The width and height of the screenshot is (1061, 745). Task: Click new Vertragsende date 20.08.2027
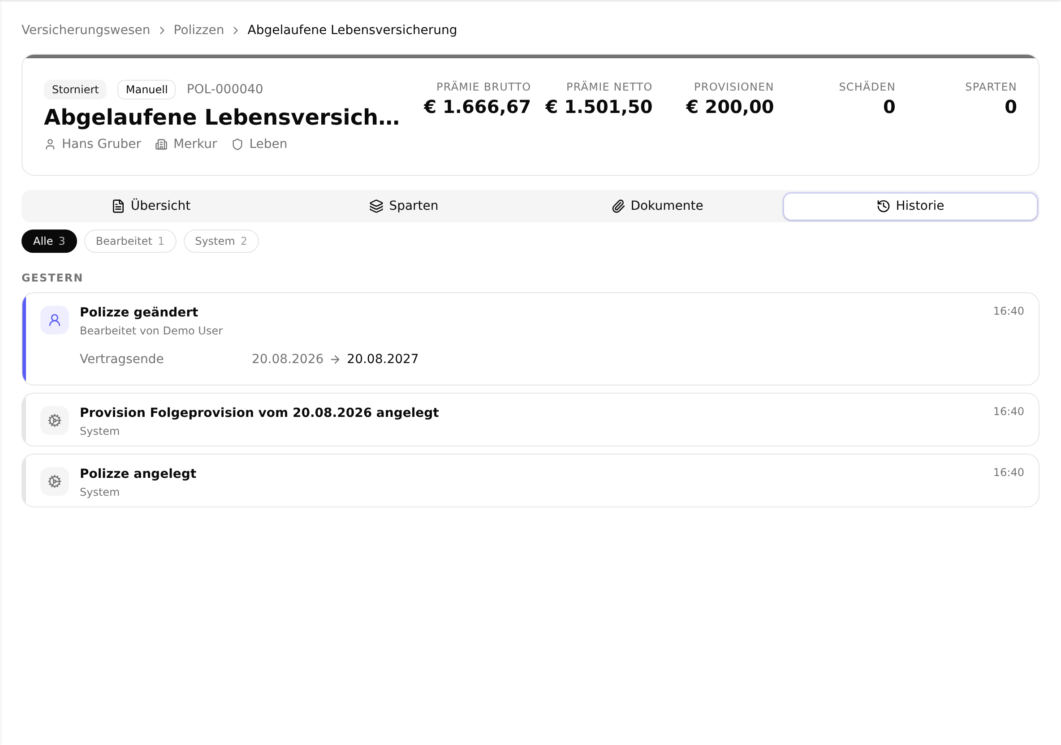tap(383, 359)
